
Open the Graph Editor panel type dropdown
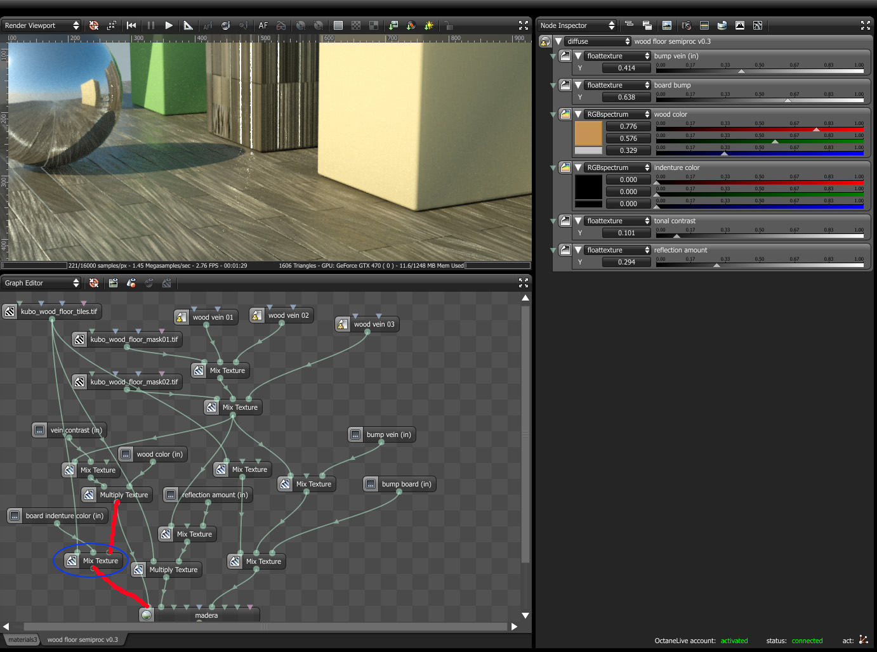(41, 283)
